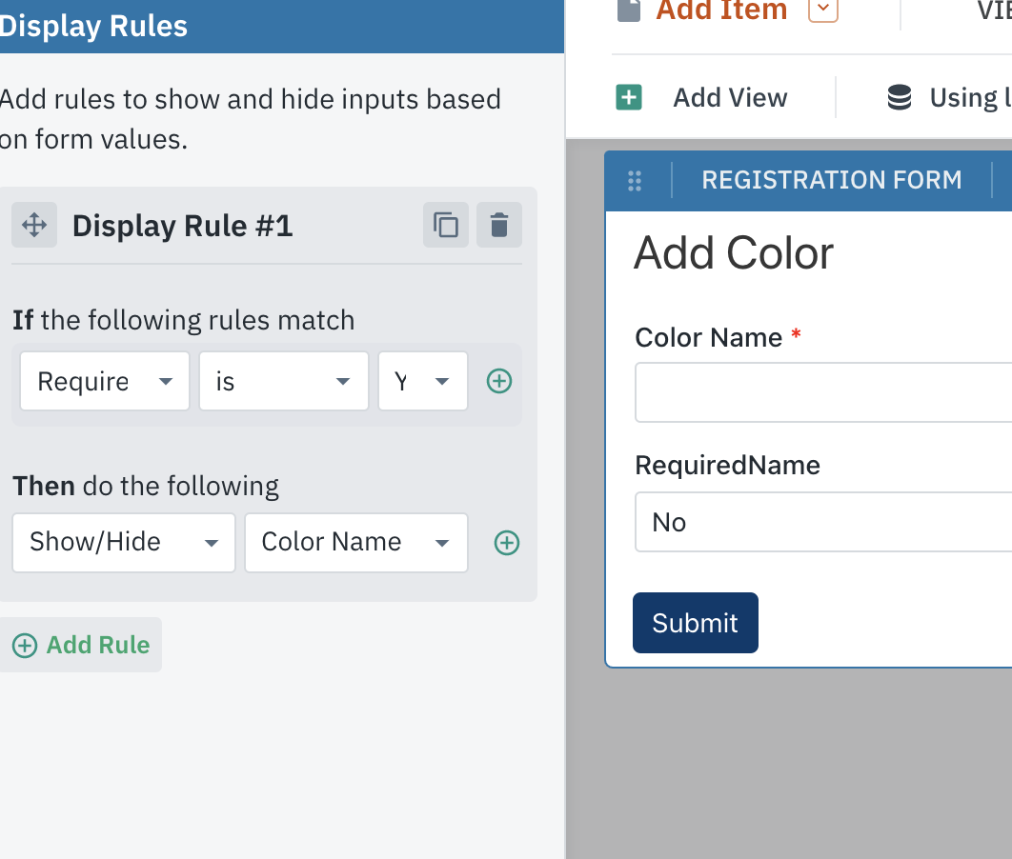Image resolution: width=1012 pixels, height=859 pixels.
Task: Click the green Add View plus icon
Action: click(629, 98)
